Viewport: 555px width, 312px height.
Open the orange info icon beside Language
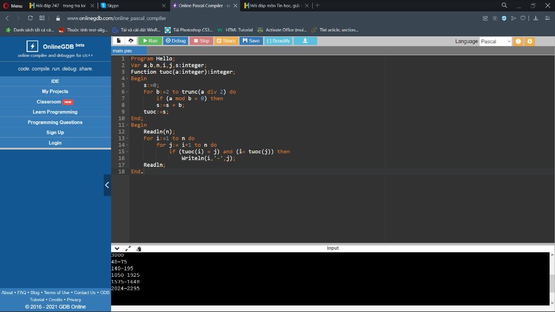(518, 41)
